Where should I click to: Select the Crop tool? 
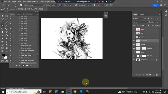[x=2, y=22]
